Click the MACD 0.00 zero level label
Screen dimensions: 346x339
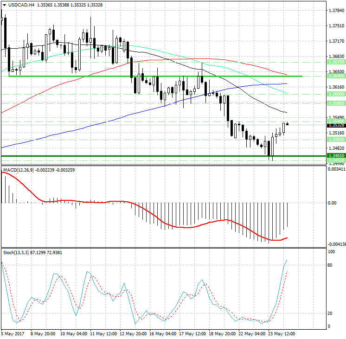(332, 203)
